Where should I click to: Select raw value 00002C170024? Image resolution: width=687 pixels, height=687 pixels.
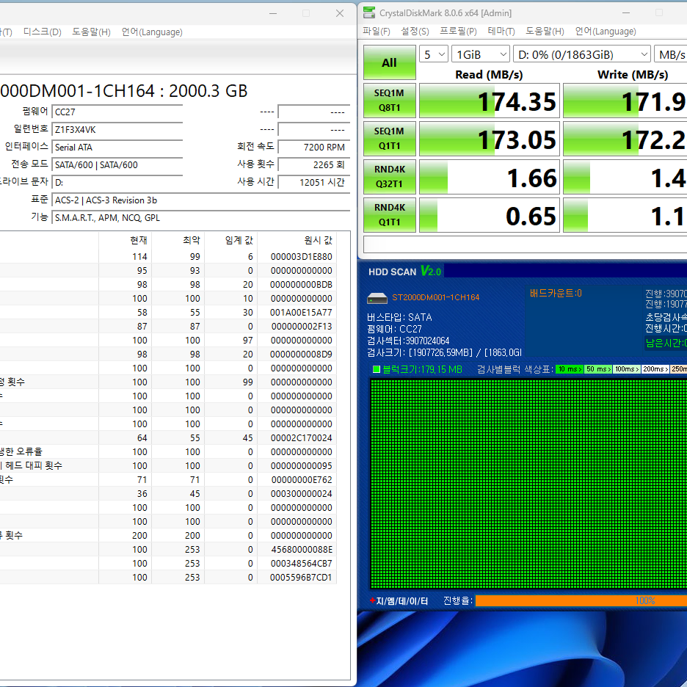[x=301, y=437]
